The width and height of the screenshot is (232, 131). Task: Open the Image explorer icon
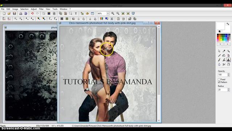click(x=82, y=13)
